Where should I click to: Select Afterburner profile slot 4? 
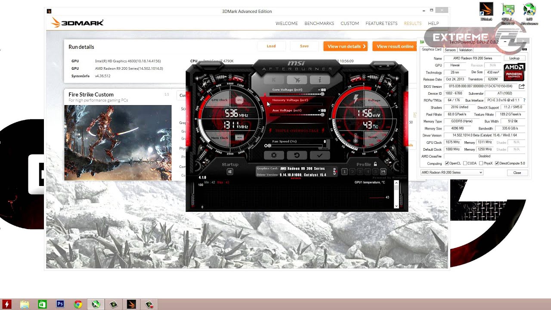point(368,172)
